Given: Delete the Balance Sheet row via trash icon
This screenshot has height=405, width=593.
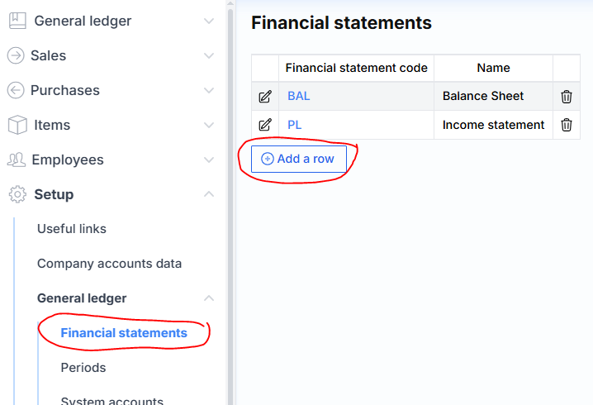Looking at the screenshot, I should point(567,97).
